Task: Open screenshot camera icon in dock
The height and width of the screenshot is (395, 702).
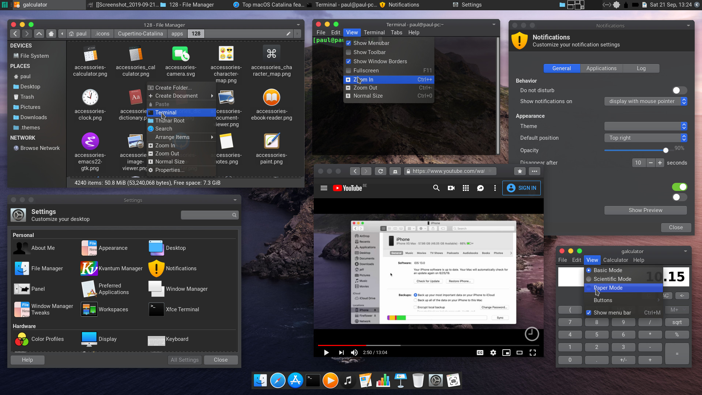Action: pyautogui.click(x=453, y=381)
